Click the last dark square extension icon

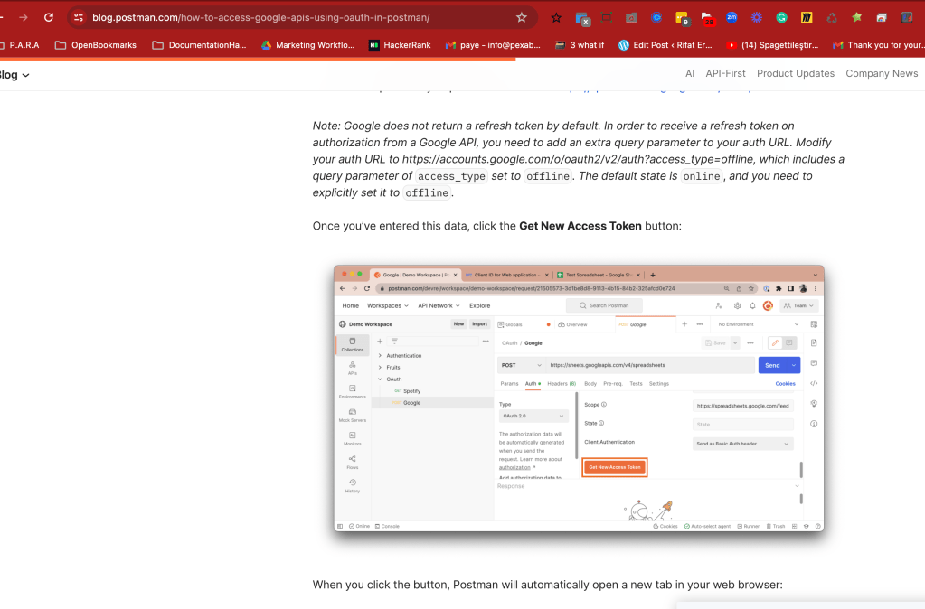[x=907, y=18]
